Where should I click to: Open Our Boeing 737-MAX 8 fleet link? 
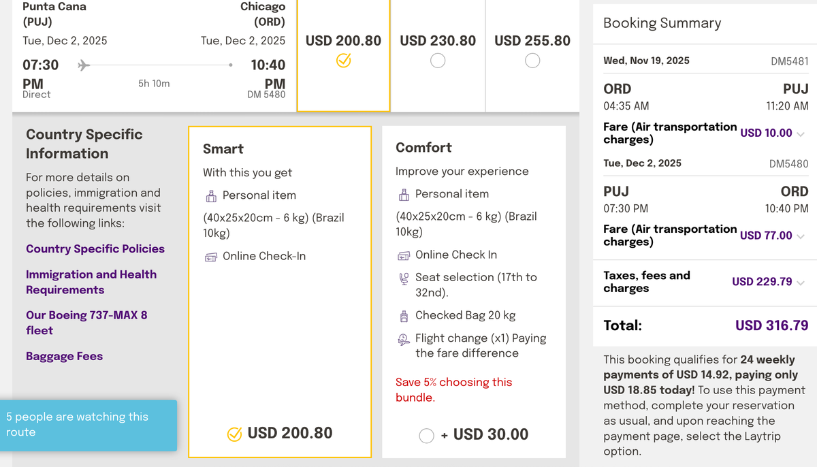(x=86, y=323)
